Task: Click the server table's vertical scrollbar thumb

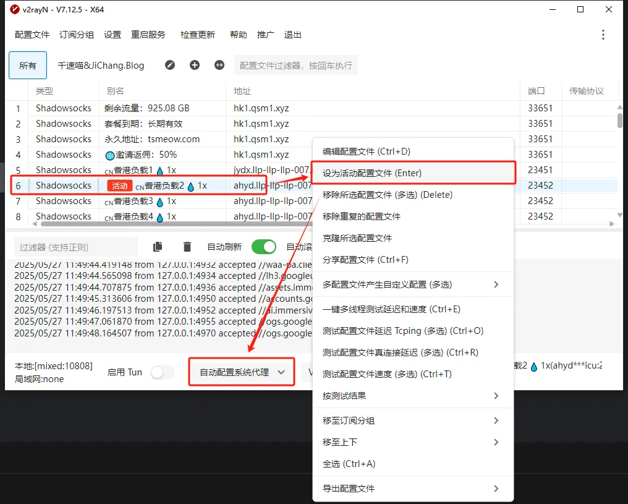Action: click(620, 121)
